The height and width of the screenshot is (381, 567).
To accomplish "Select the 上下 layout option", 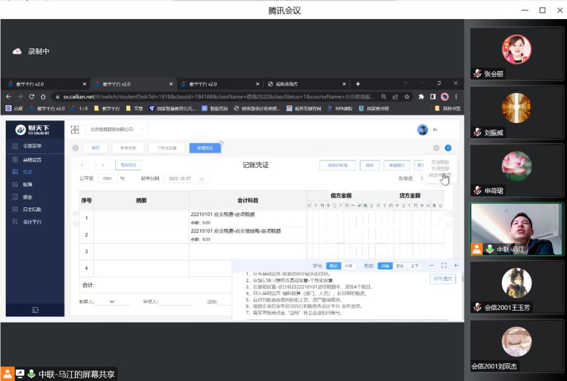I will (x=414, y=266).
